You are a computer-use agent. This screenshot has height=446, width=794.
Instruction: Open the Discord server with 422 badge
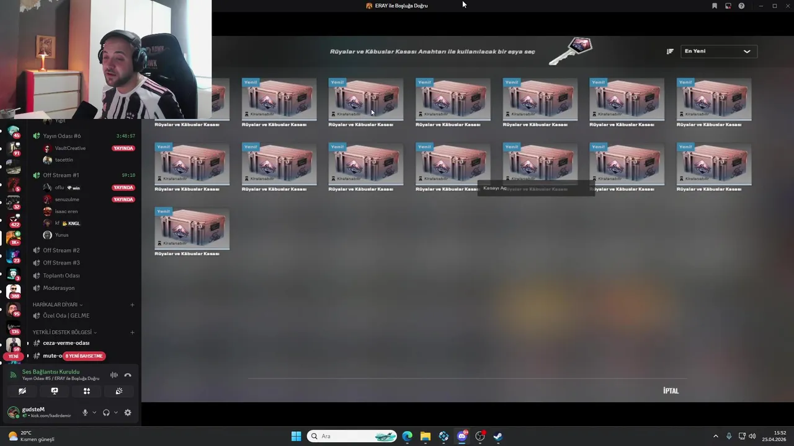pyautogui.click(x=14, y=219)
